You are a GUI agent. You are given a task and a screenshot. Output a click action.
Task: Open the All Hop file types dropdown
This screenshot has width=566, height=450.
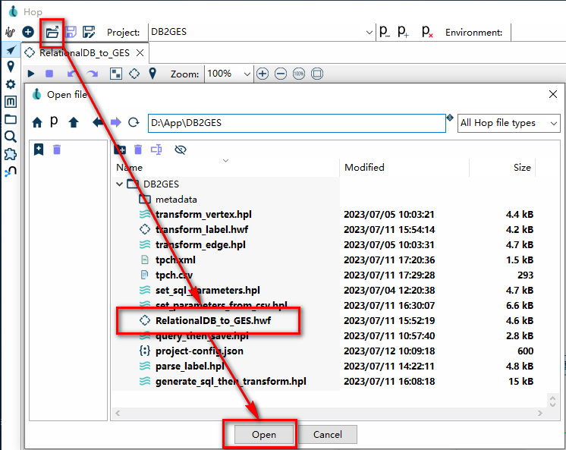point(508,123)
